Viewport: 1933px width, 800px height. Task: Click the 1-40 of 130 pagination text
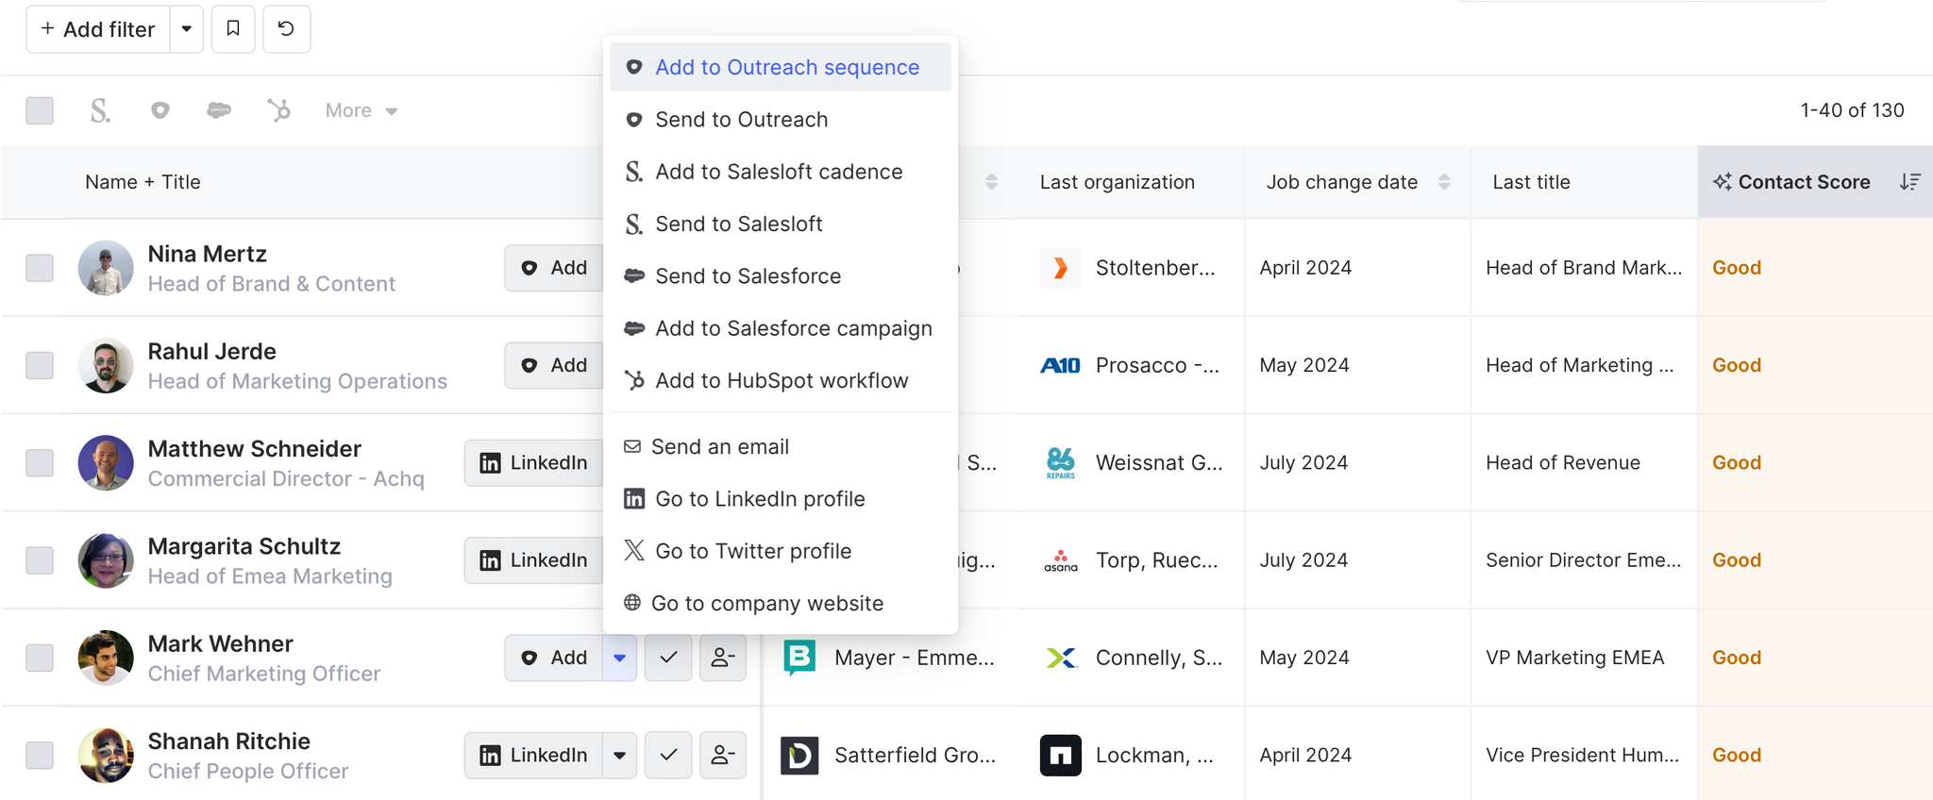coord(1852,110)
